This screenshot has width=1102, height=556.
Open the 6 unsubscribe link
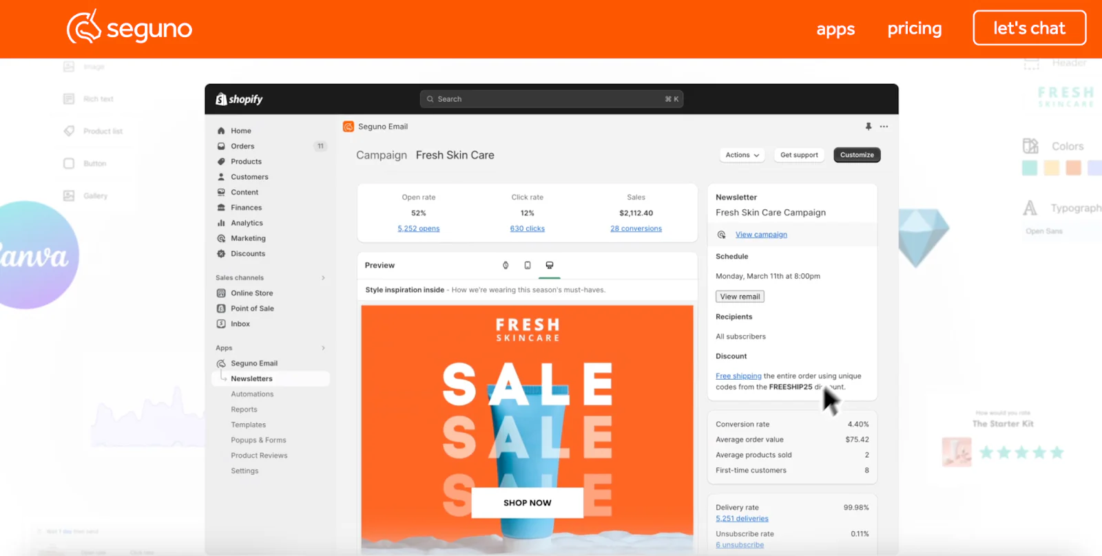[x=740, y=545]
